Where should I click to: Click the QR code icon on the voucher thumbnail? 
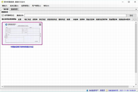[40, 24]
